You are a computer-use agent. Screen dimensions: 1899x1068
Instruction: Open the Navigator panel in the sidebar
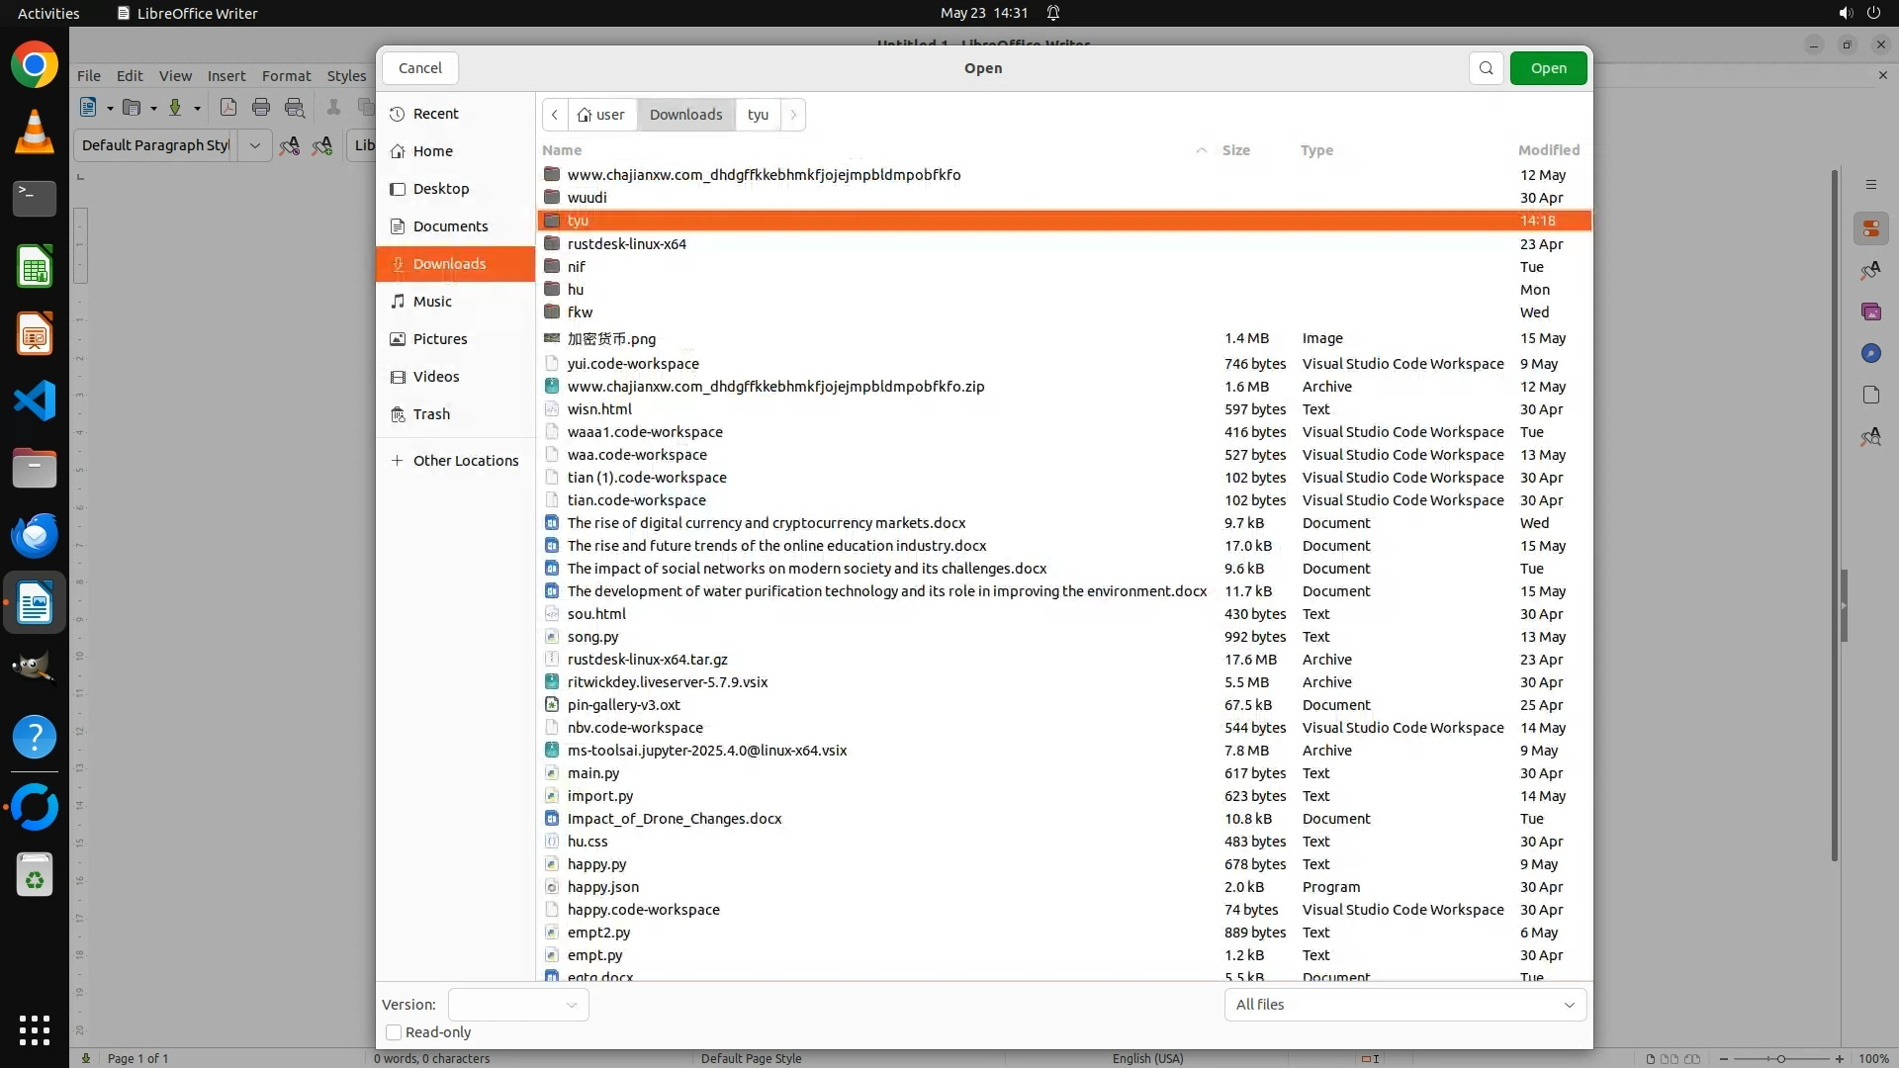coord(1870,353)
